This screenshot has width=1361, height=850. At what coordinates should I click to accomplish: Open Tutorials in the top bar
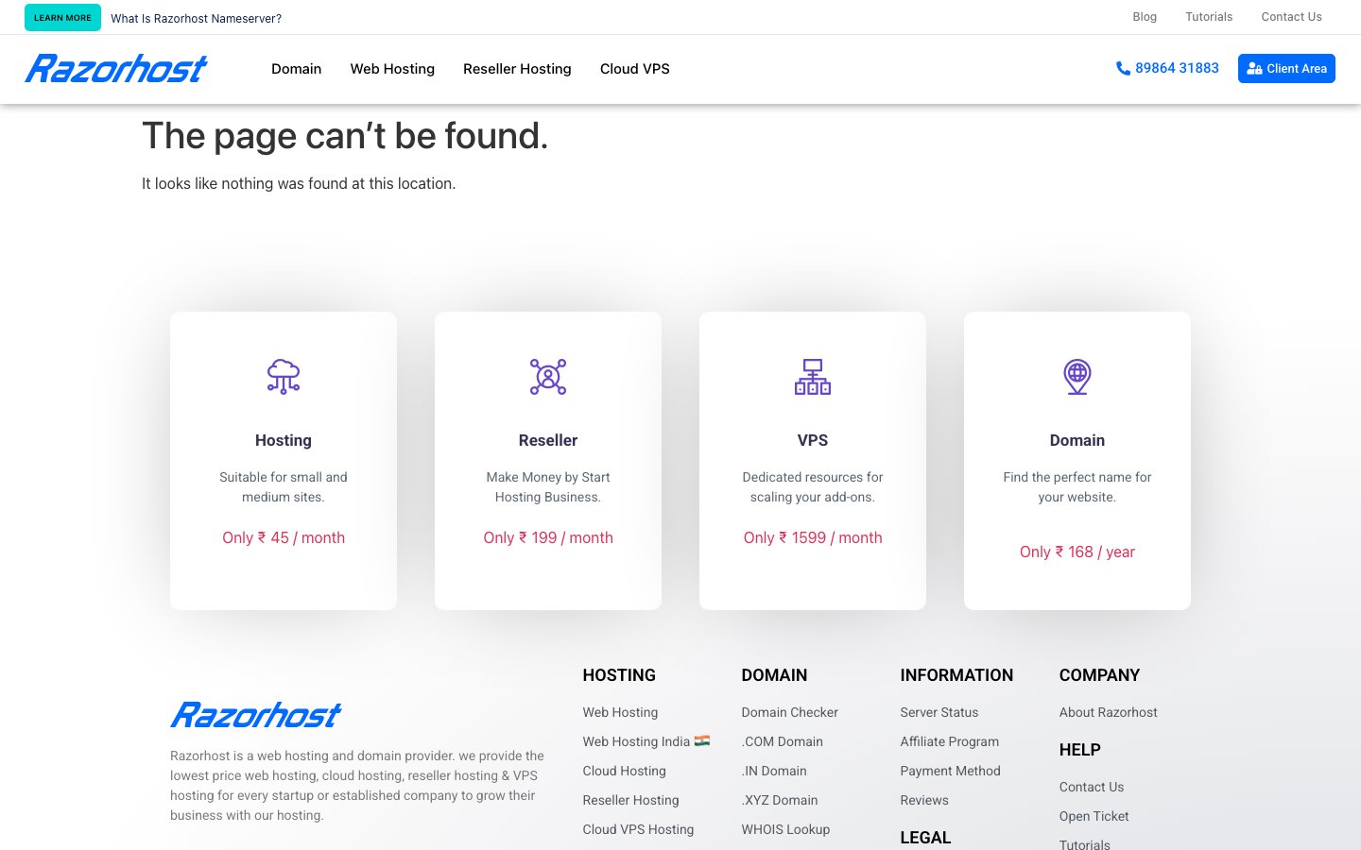[1209, 17]
